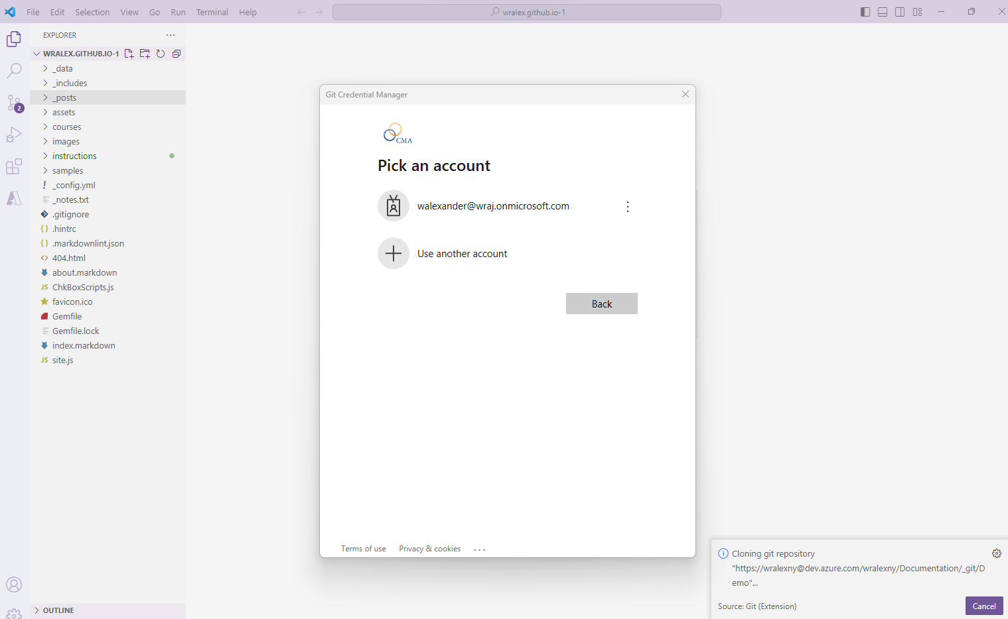Open the Accounts menu icon
This screenshot has width=1008, height=619.
pyautogui.click(x=14, y=585)
